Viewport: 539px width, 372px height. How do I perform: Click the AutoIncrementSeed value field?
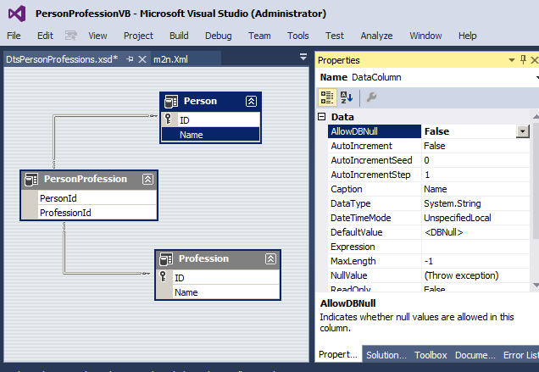point(475,160)
